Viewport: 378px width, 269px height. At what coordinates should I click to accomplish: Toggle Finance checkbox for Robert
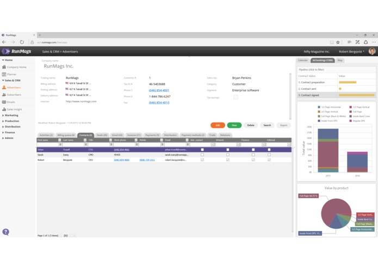pos(253,160)
